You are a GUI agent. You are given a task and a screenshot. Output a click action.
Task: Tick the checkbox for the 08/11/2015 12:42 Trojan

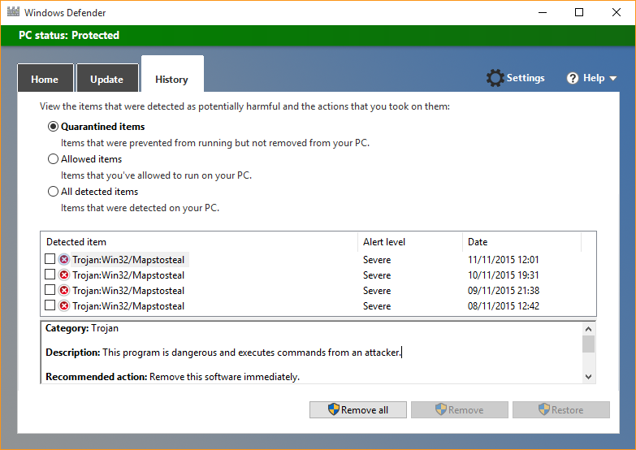(50, 305)
